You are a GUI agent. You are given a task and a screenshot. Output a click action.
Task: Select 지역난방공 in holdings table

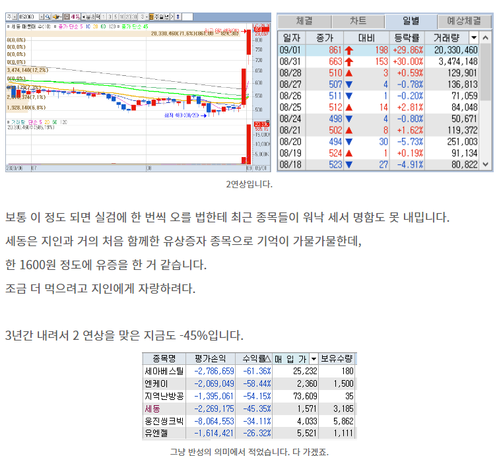coord(164,396)
